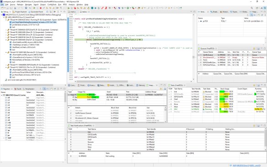The width and height of the screenshot is (267, 167).
Task: Open the RTOS menu
Action: point(65,5)
